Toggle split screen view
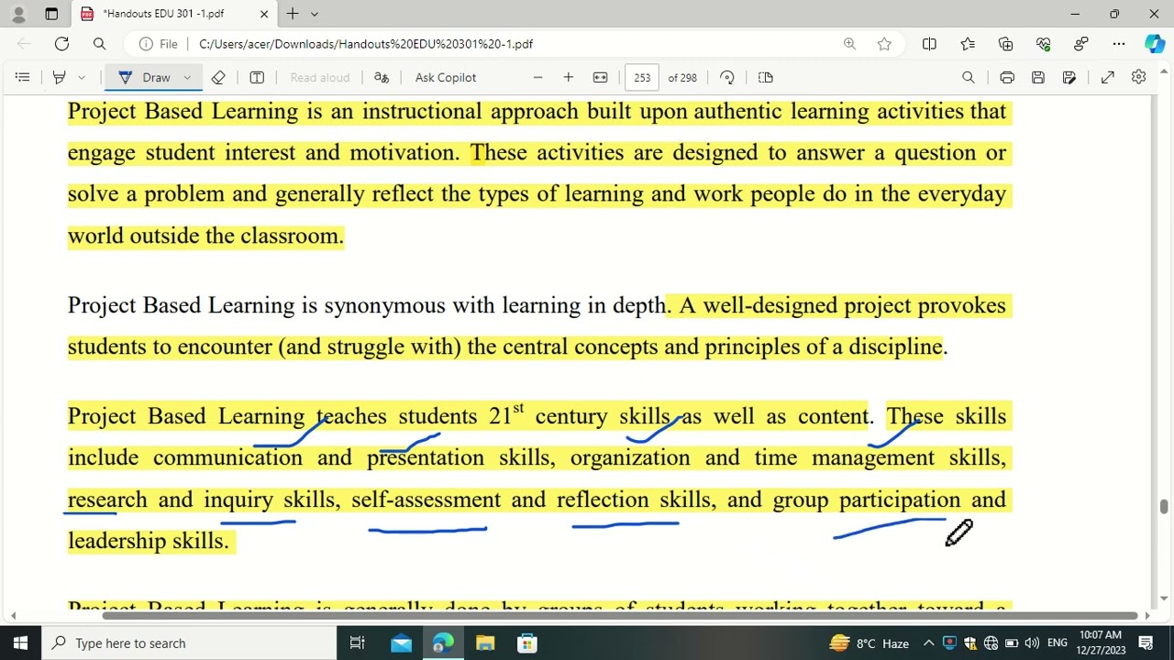The height and width of the screenshot is (660, 1174). [929, 44]
